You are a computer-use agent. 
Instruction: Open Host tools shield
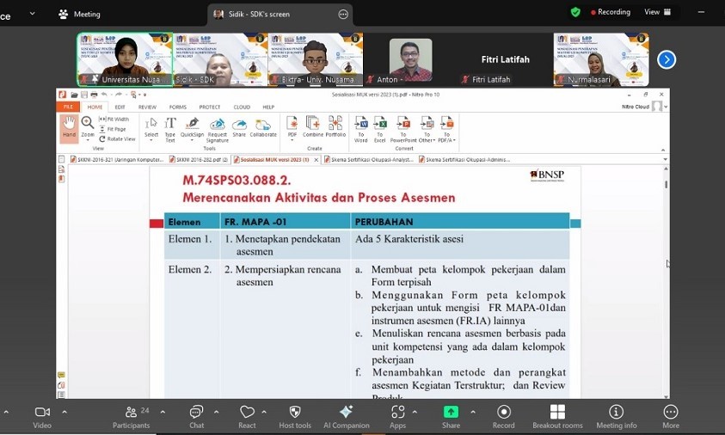tap(295, 417)
